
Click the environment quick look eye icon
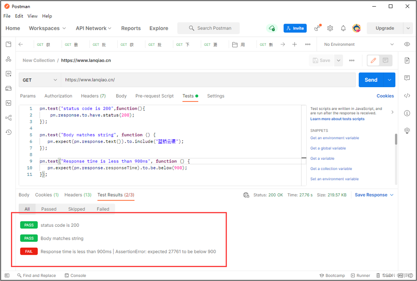(407, 44)
